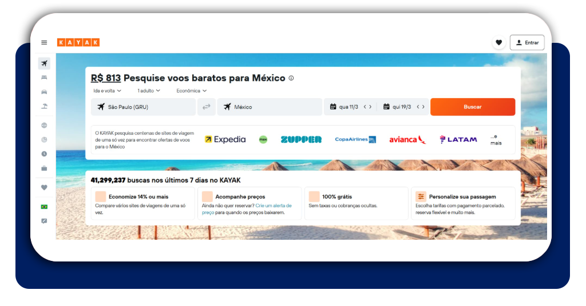Click the '100% grátis' card title

pyautogui.click(x=336, y=197)
